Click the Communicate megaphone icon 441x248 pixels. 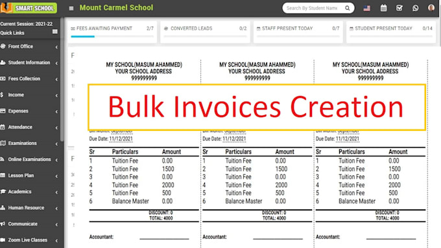(x=3, y=224)
